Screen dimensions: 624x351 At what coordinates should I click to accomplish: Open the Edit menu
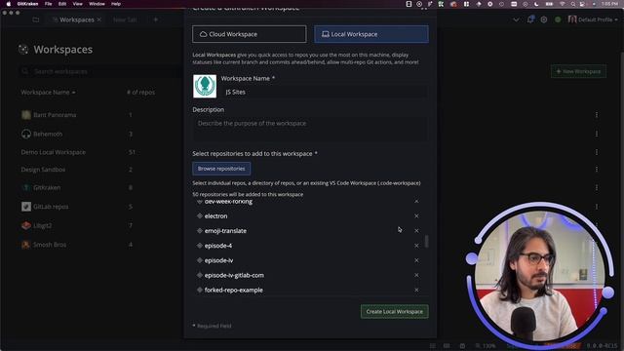[x=62, y=4]
